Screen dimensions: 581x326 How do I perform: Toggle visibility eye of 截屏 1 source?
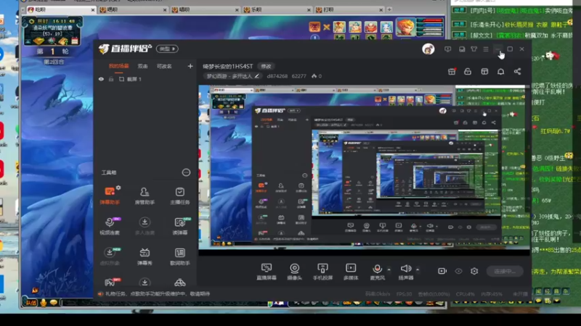(x=101, y=79)
